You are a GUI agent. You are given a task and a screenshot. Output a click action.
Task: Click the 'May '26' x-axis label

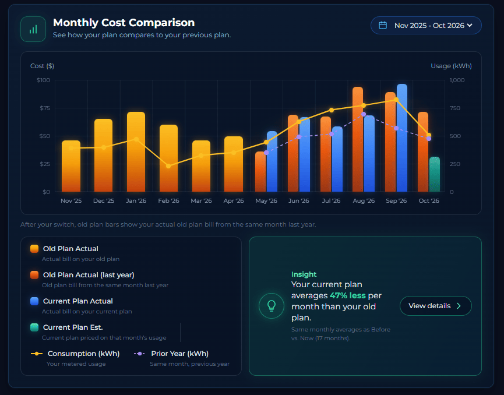[266, 200]
